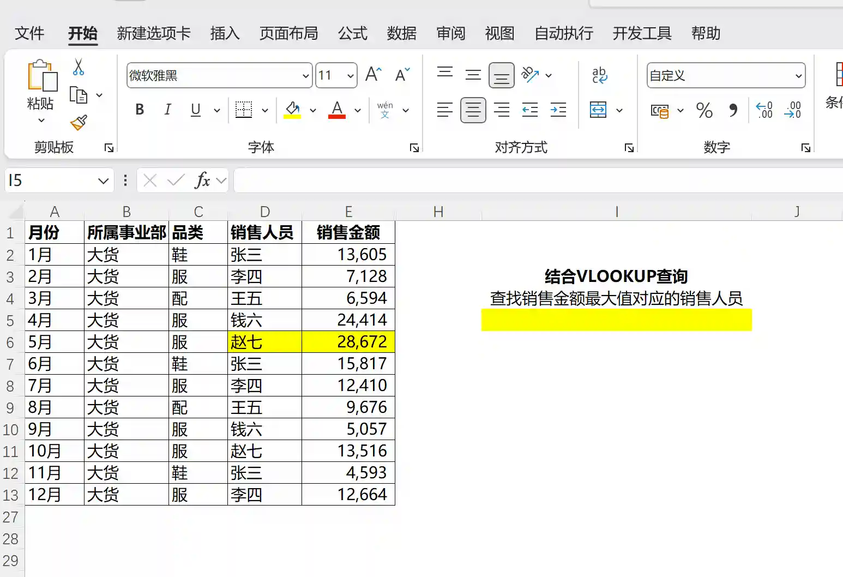
Task: Apply percent style format
Action: click(704, 111)
